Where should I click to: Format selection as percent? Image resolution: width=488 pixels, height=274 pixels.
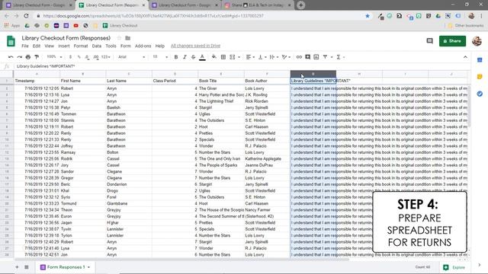79,57
